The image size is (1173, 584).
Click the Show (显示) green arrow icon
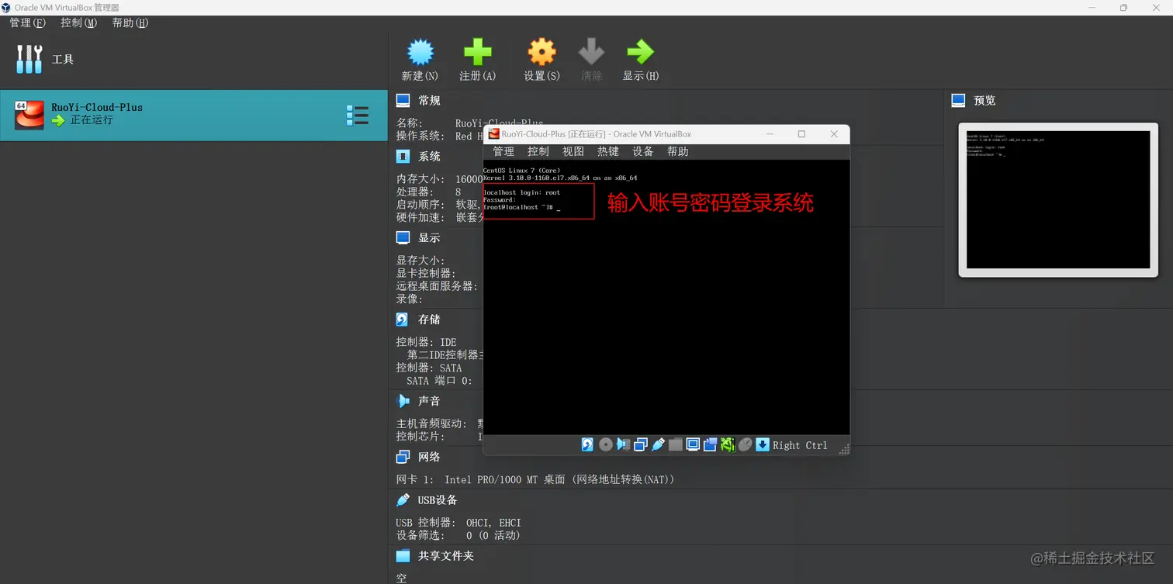coord(640,52)
